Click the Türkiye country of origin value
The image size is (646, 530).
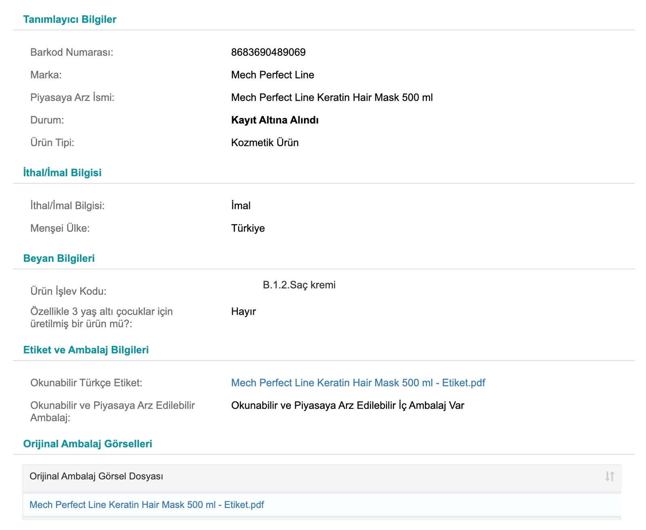coord(248,228)
